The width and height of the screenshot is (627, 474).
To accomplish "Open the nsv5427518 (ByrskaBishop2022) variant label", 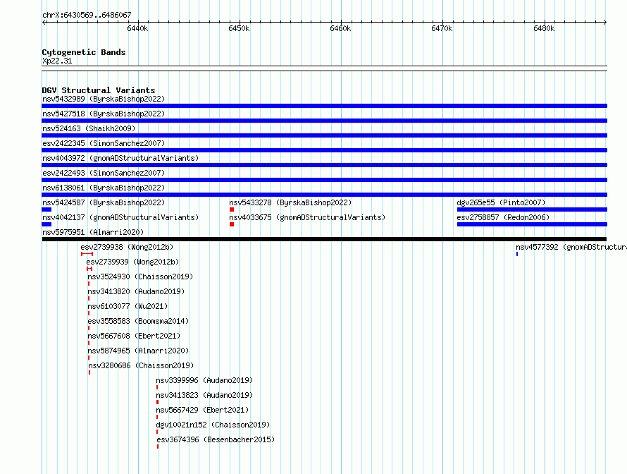I will click(x=104, y=114).
